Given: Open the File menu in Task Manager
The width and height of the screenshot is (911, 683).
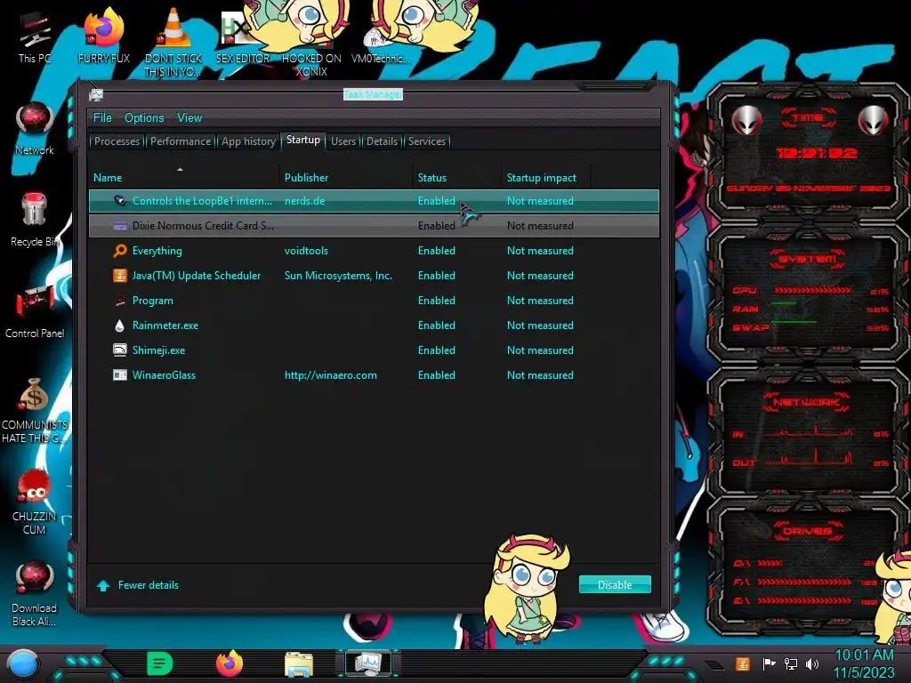Looking at the screenshot, I should [x=102, y=118].
